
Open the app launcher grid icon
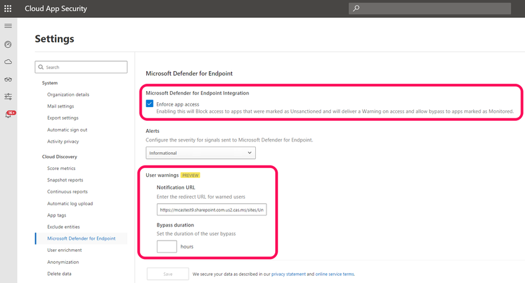(x=8, y=9)
